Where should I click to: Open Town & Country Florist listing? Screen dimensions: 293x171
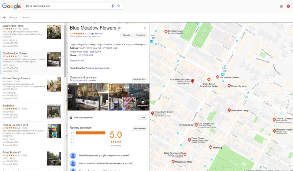[32, 135]
